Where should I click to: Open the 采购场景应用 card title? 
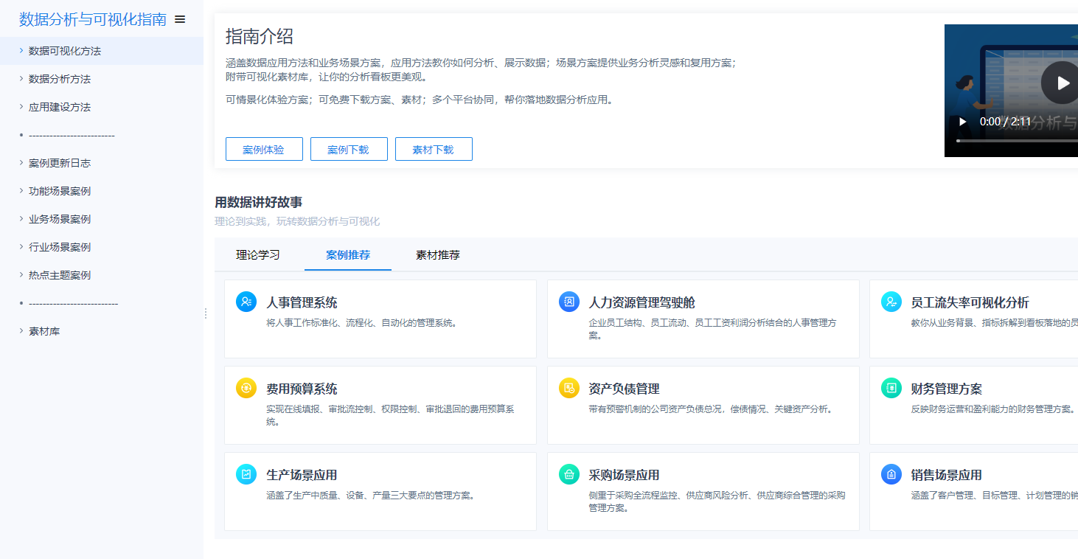[x=624, y=475]
